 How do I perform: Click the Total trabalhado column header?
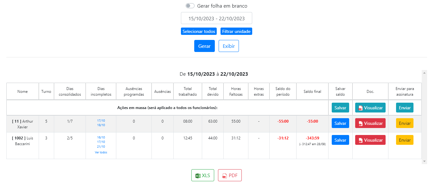[x=188, y=92]
